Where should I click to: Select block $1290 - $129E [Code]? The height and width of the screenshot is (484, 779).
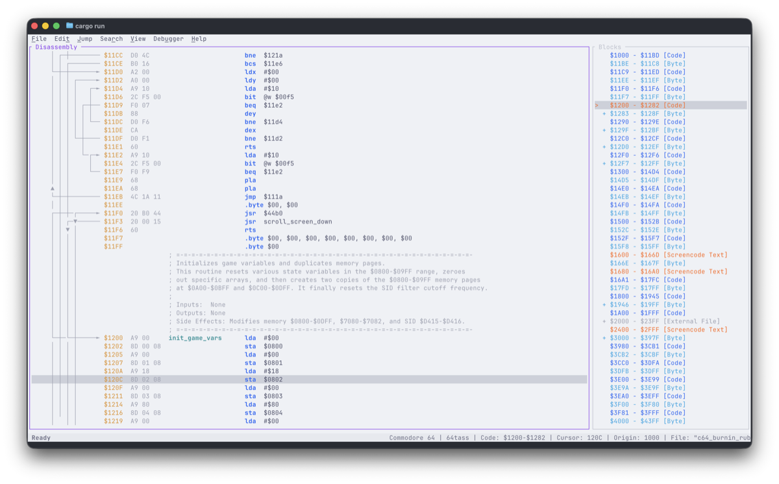tap(647, 122)
